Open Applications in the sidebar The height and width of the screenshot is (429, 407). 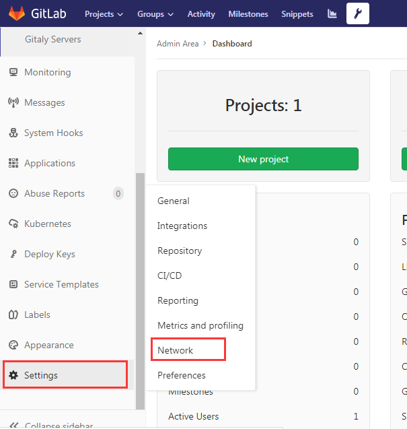coord(50,163)
